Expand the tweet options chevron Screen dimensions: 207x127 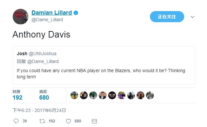pyautogui.click(x=192, y=17)
